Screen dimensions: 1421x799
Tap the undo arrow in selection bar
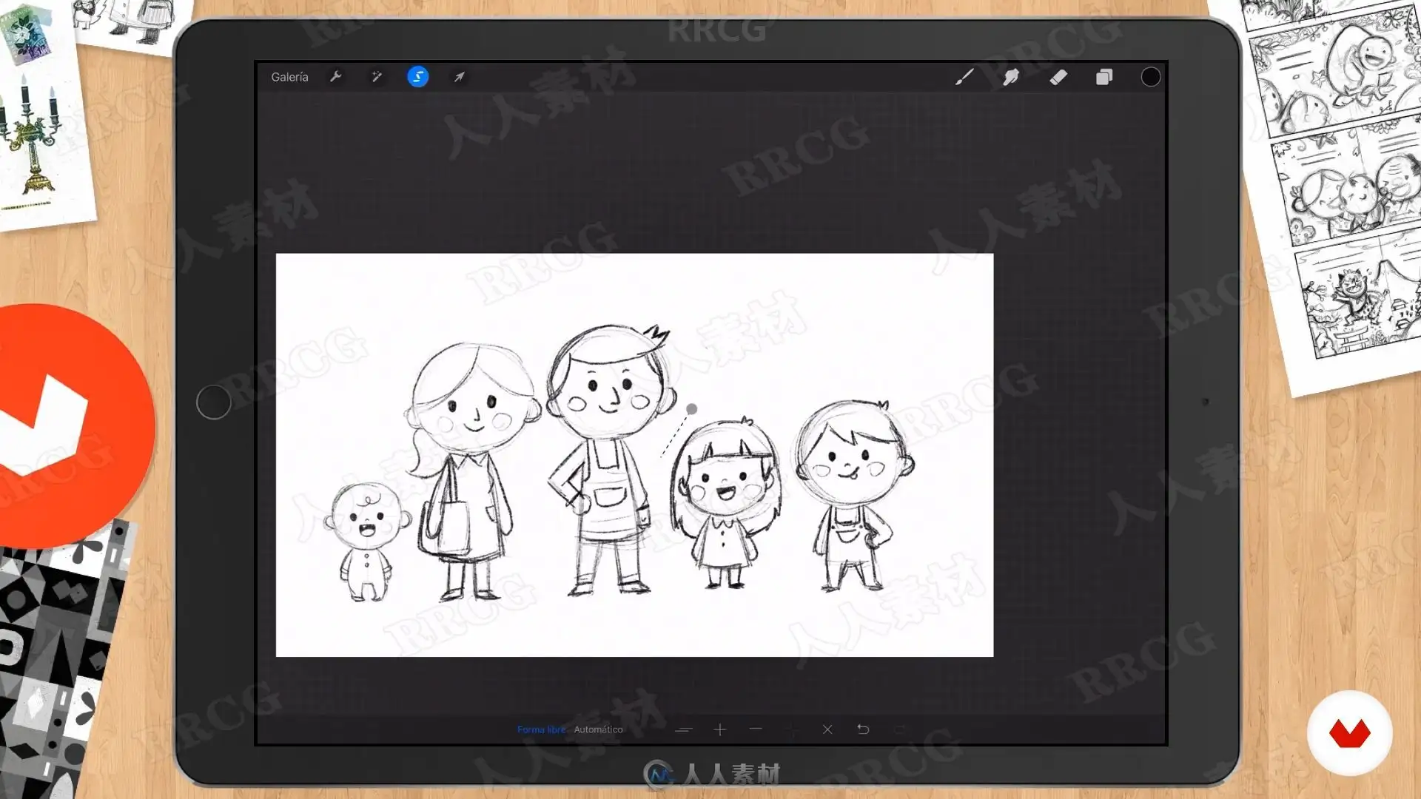(x=863, y=729)
